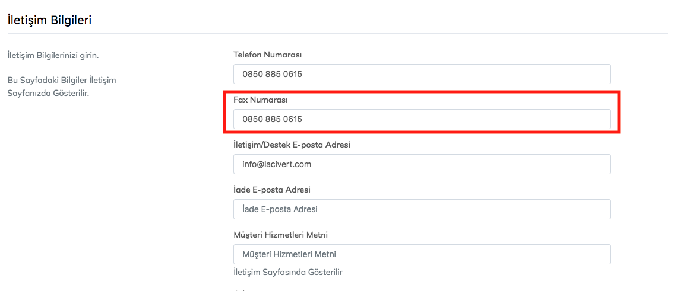The image size is (677, 291).
Task: Click the "İletişim Bilgilerinizi girin." description text
Action: pos(53,56)
